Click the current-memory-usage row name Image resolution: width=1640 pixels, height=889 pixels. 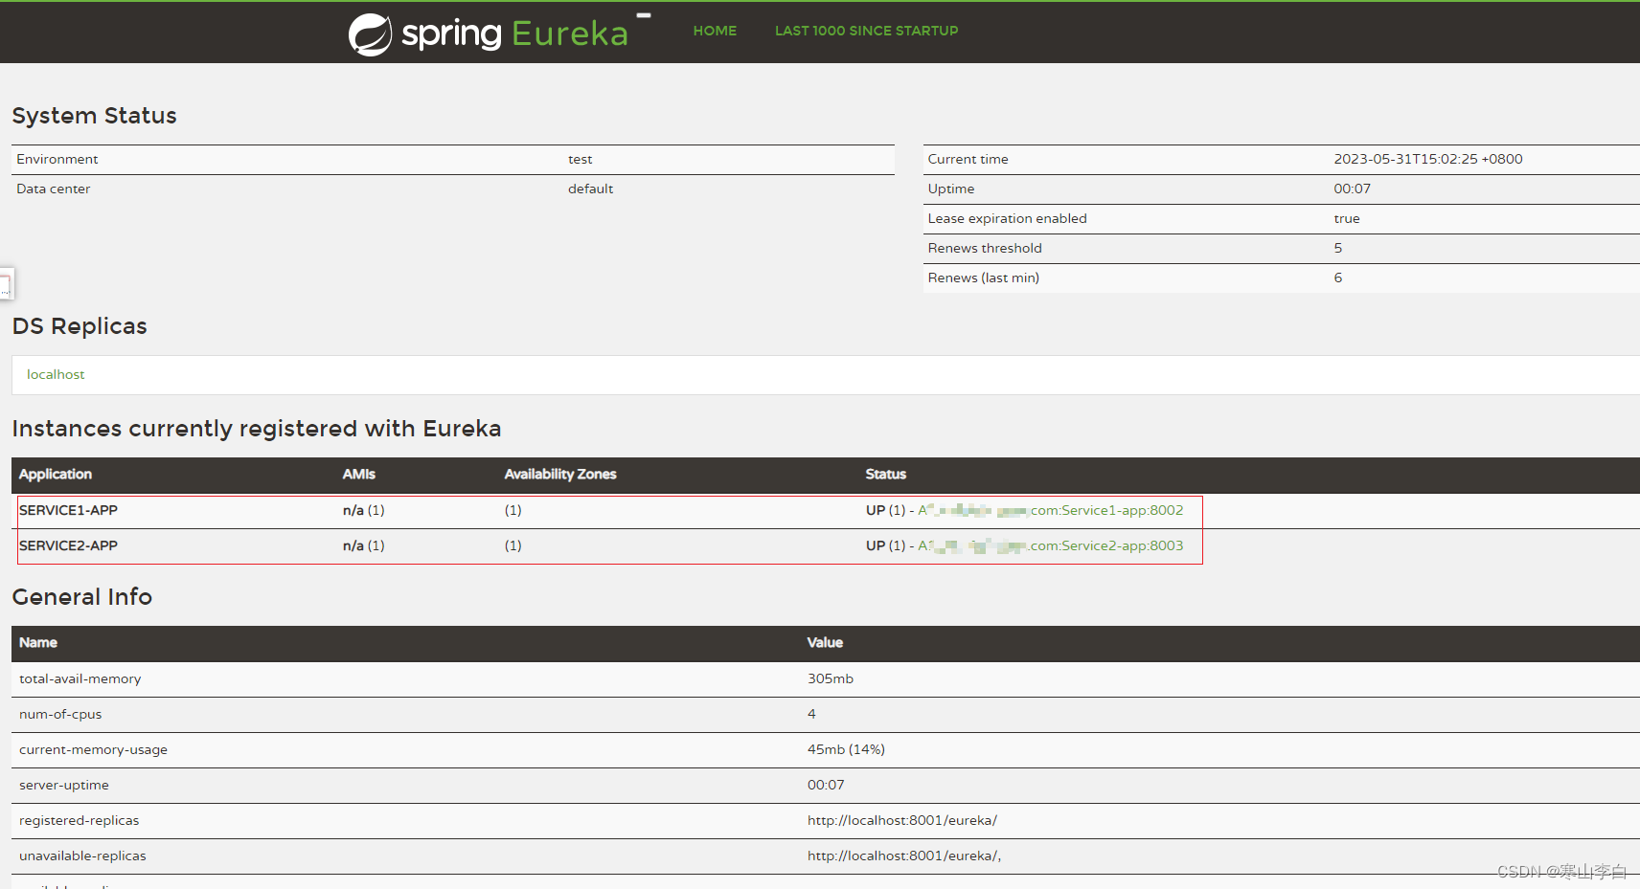[x=94, y=749]
